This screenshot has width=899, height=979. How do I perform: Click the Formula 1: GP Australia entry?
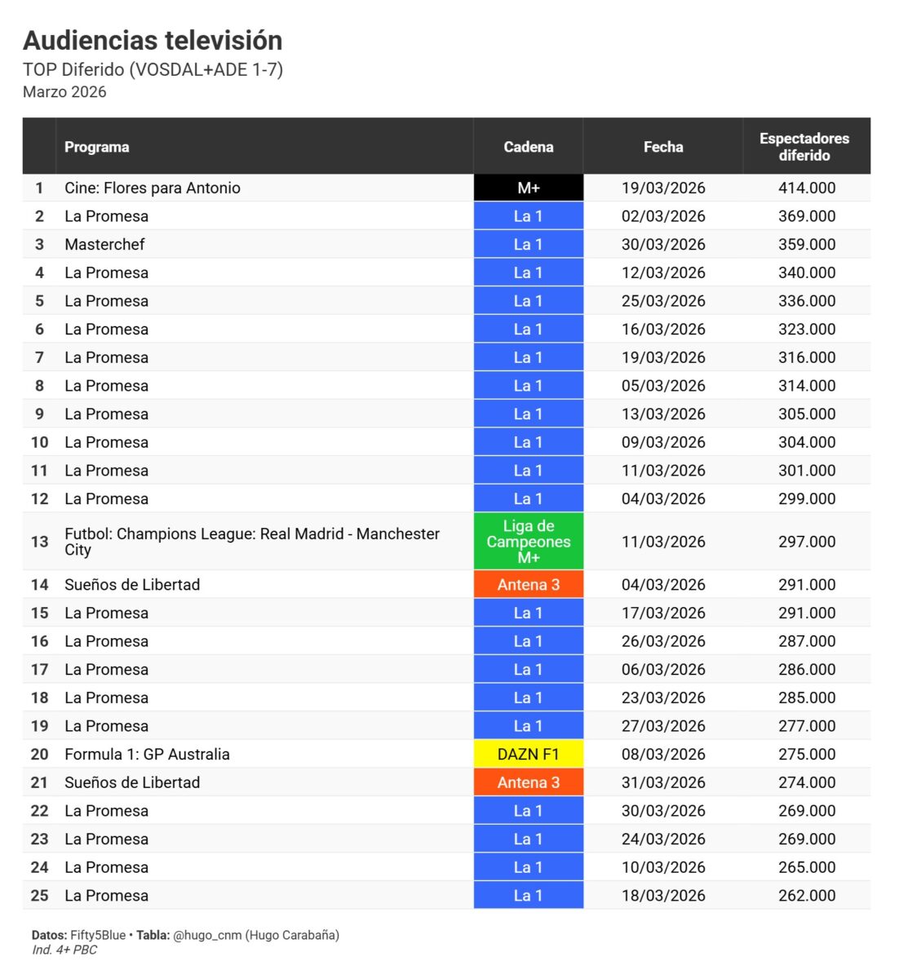[x=147, y=755]
